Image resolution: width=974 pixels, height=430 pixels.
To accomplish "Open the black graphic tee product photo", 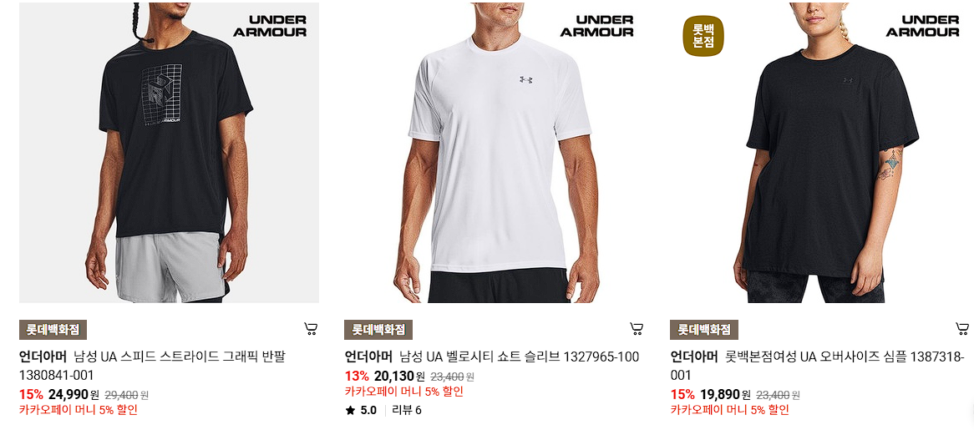I will pos(169,153).
